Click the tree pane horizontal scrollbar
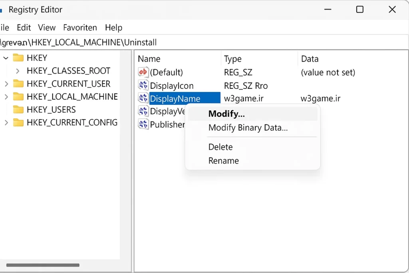The width and height of the screenshot is (409, 273). 43,265
